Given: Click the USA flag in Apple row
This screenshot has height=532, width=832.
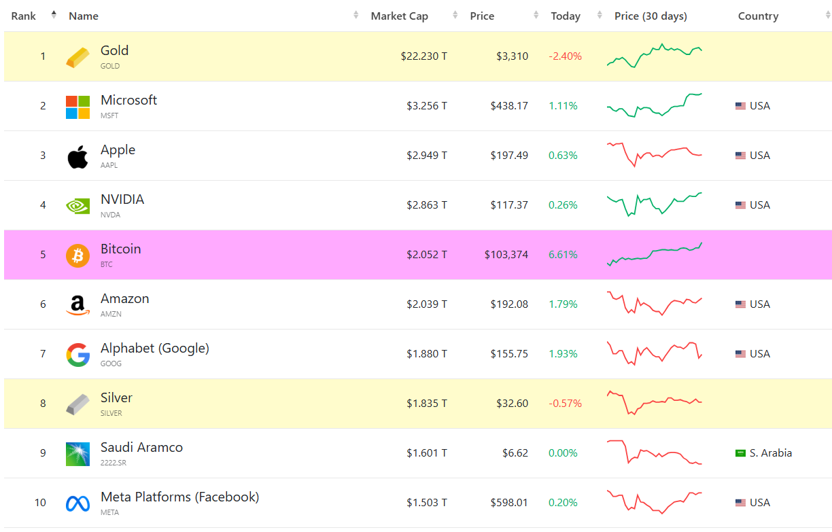Looking at the screenshot, I should click(x=740, y=156).
